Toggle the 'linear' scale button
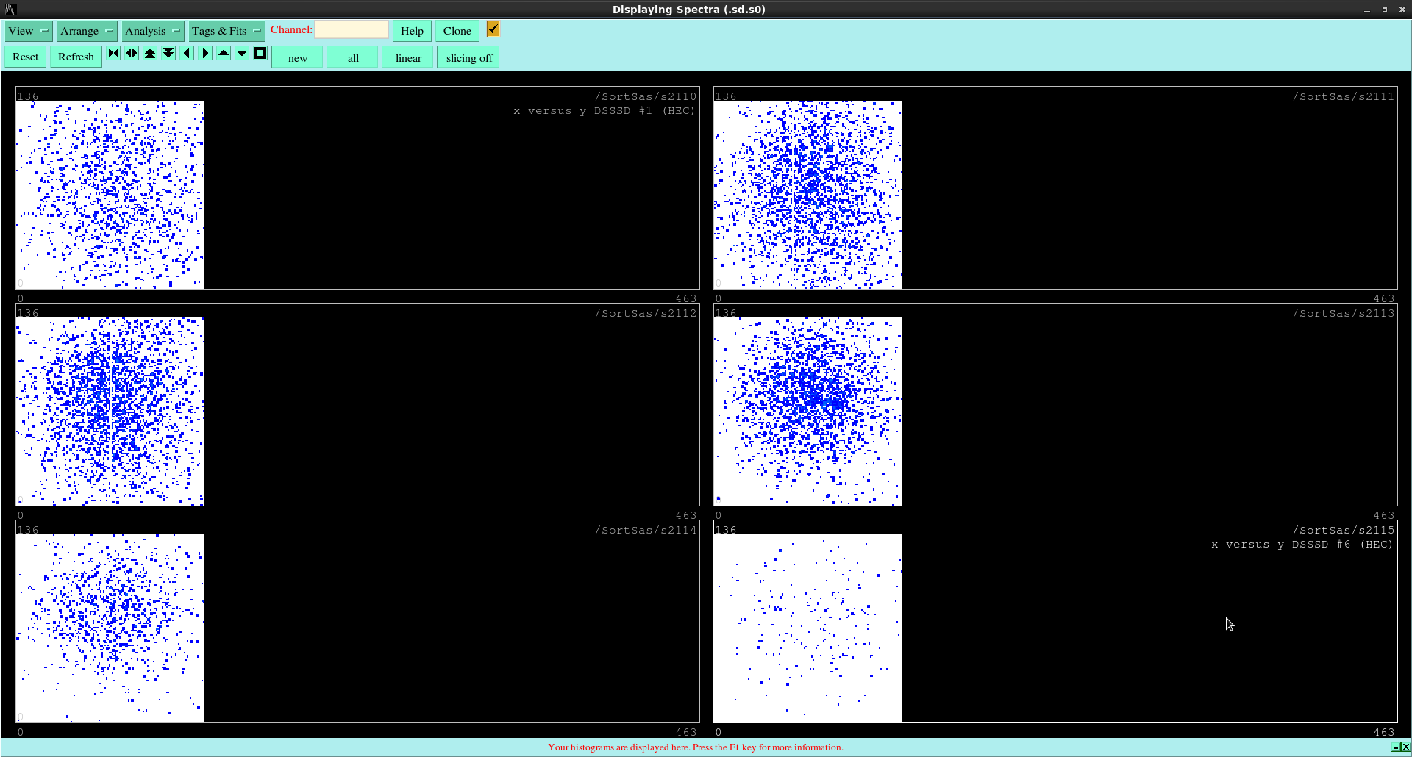This screenshot has height=757, width=1412. (x=408, y=58)
